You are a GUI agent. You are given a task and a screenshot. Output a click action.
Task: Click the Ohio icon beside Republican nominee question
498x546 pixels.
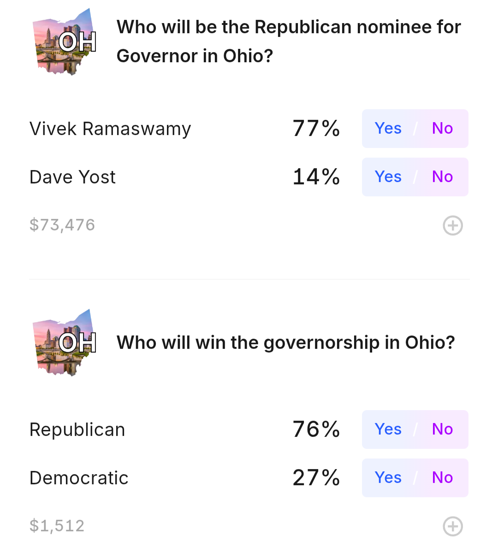[x=65, y=41]
